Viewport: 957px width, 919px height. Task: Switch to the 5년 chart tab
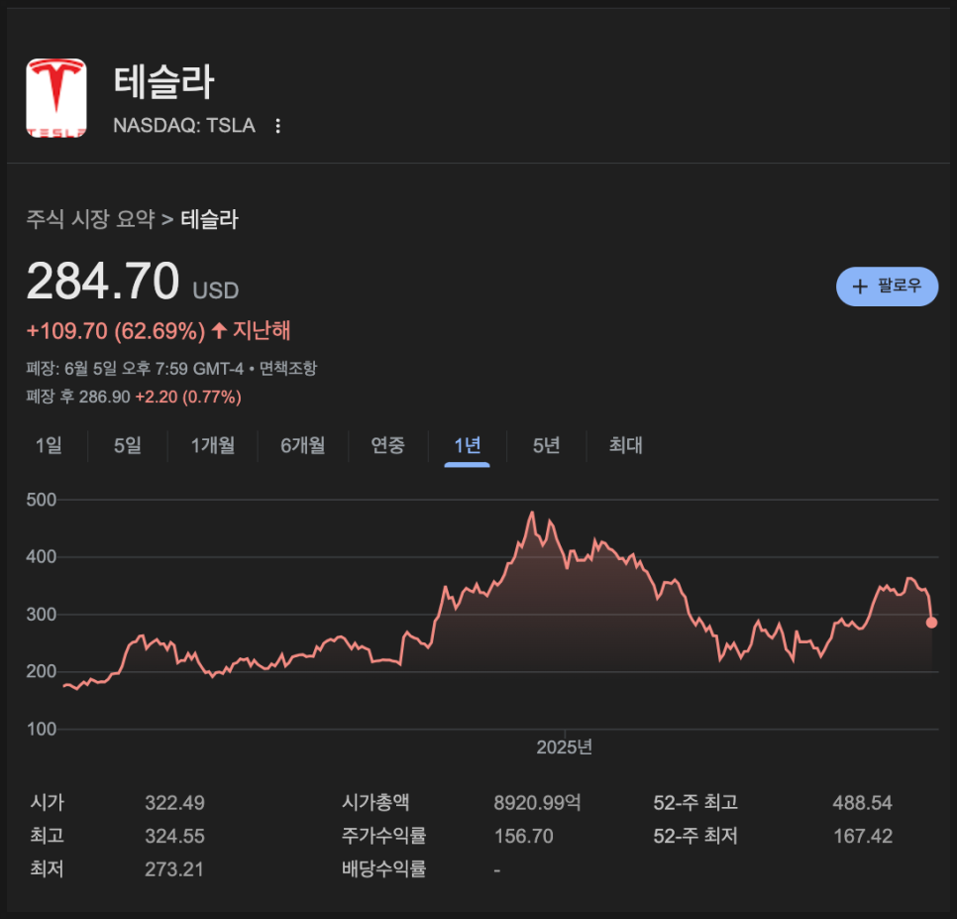tap(546, 445)
